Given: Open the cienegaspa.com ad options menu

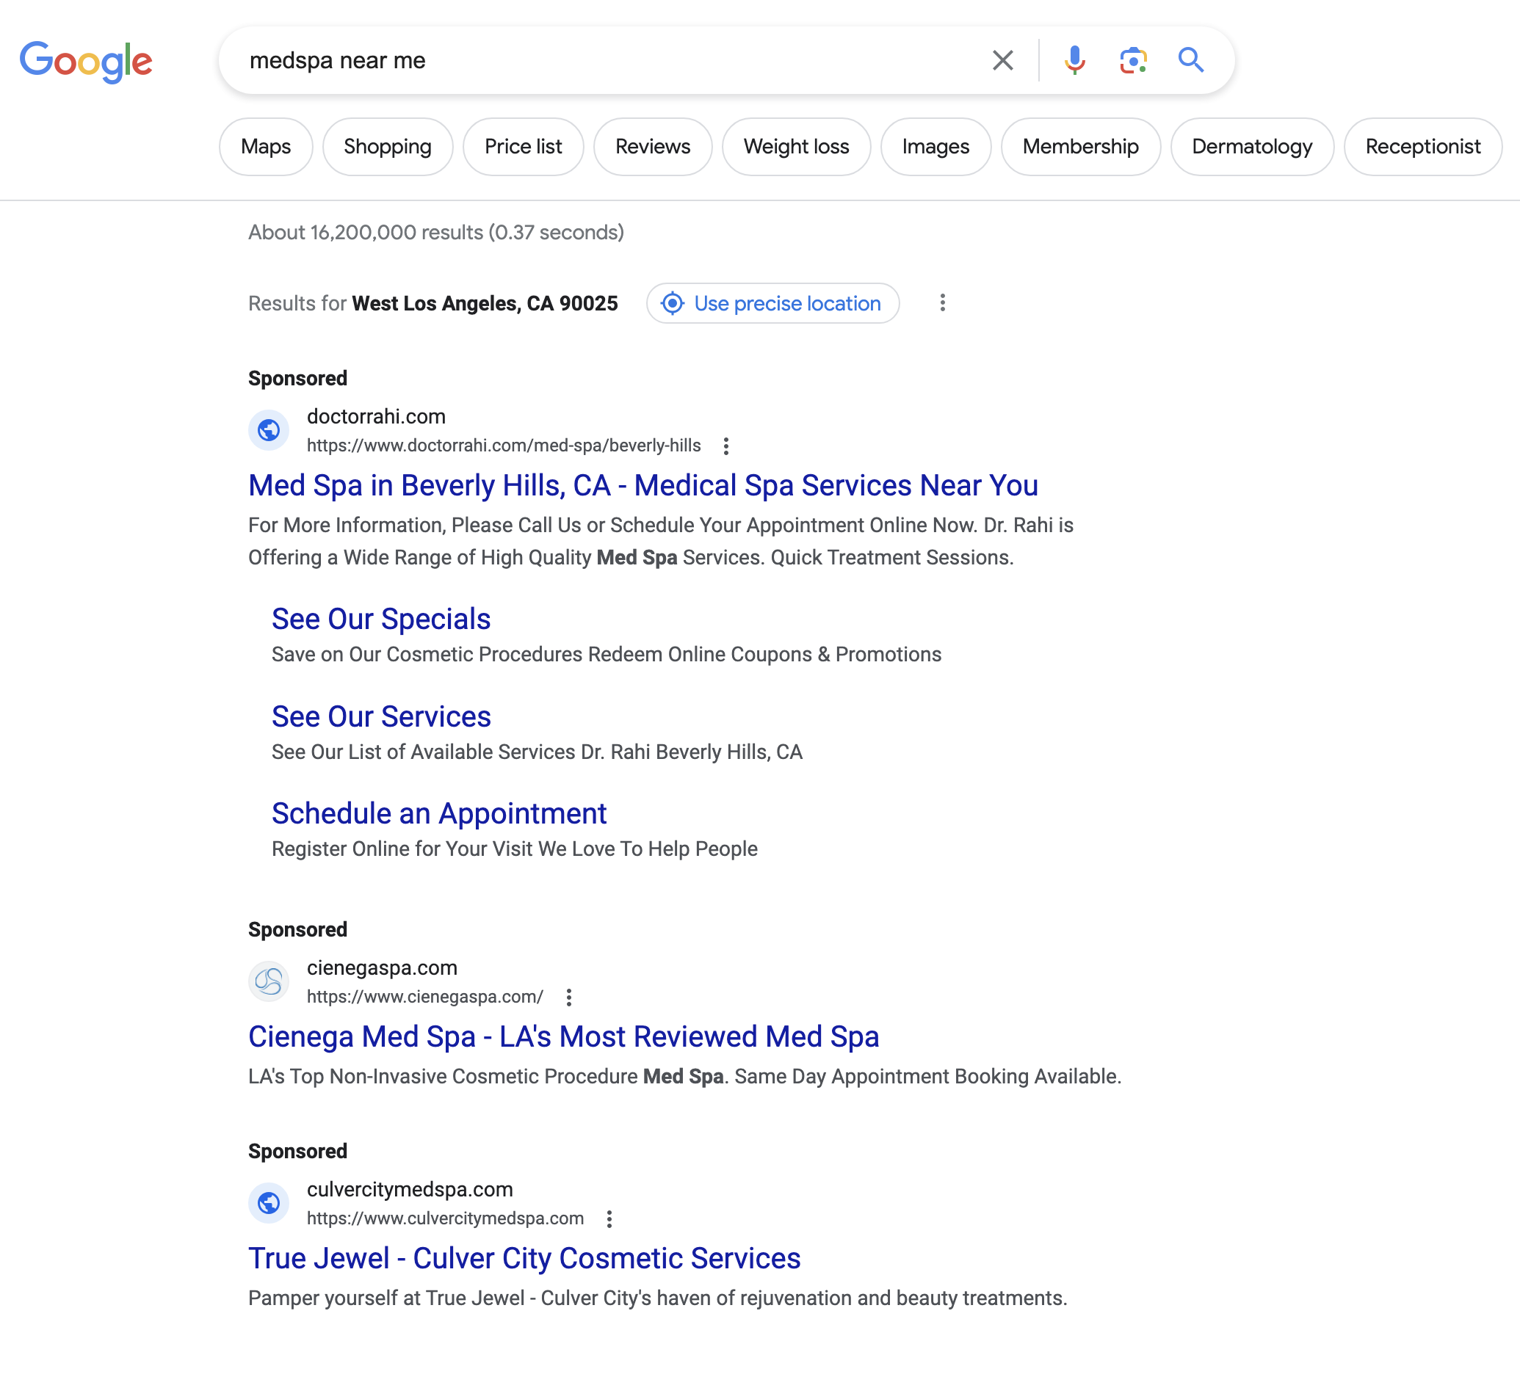Looking at the screenshot, I should coord(569,997).
